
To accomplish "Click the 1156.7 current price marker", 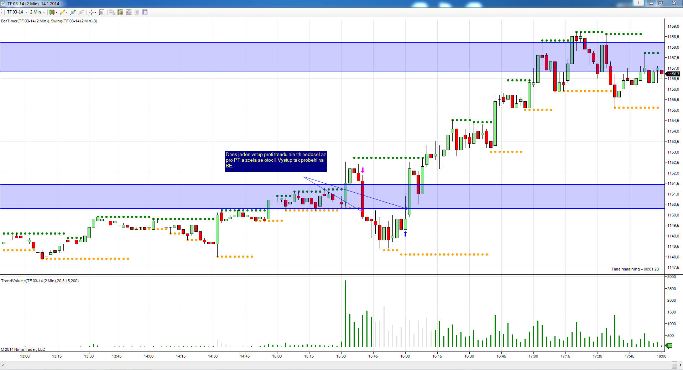I will pyautogui.click(x=673, y=74).
